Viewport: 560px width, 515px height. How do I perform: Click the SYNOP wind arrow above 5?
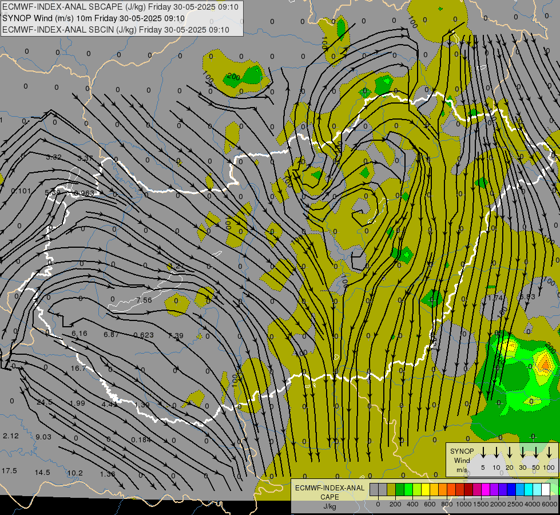coord(483,452)
